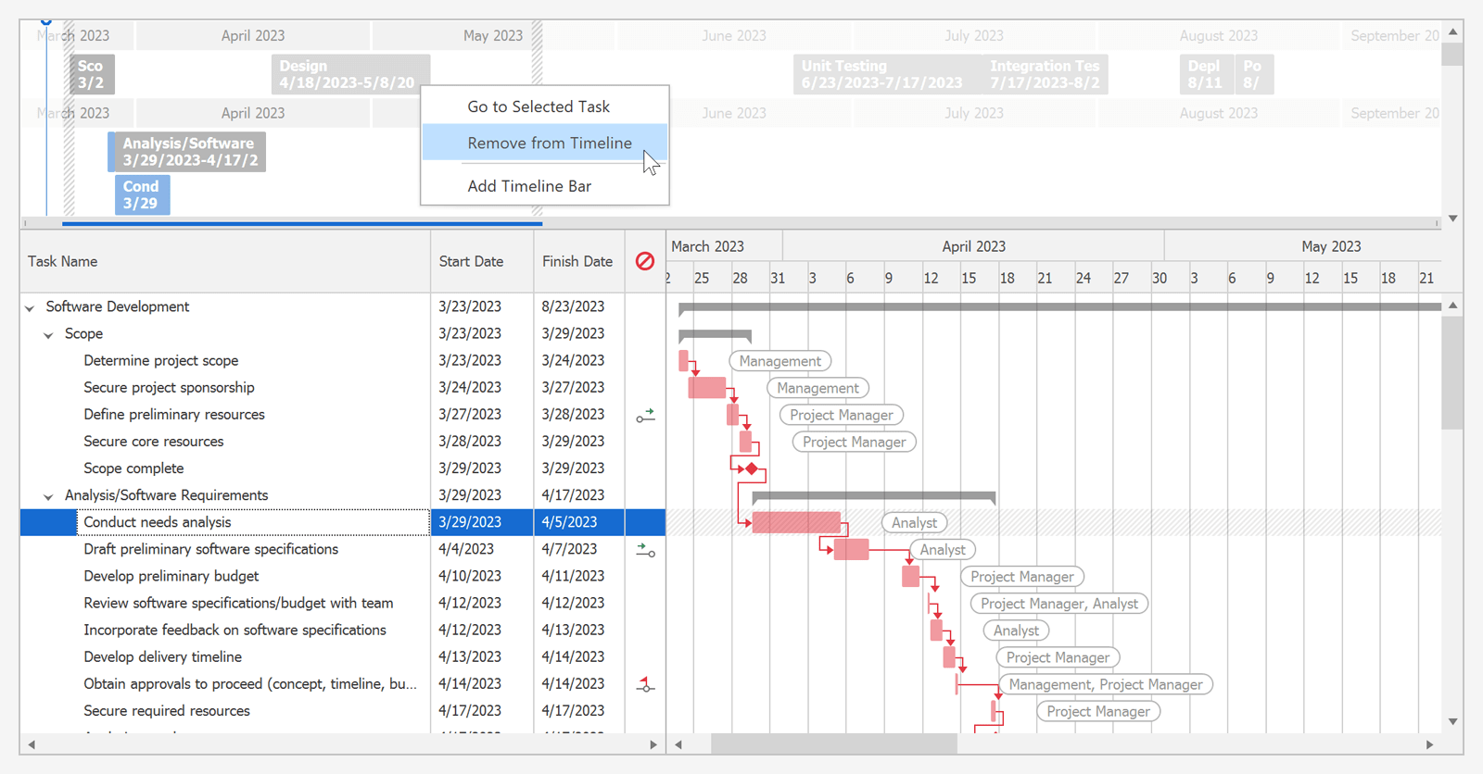Click the Gantt chart horizontal scrollbar thumb

833,743
